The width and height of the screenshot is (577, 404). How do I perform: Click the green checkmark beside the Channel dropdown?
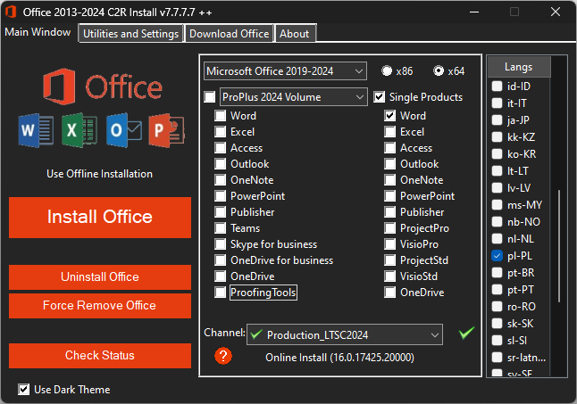(x=466, y=334)
